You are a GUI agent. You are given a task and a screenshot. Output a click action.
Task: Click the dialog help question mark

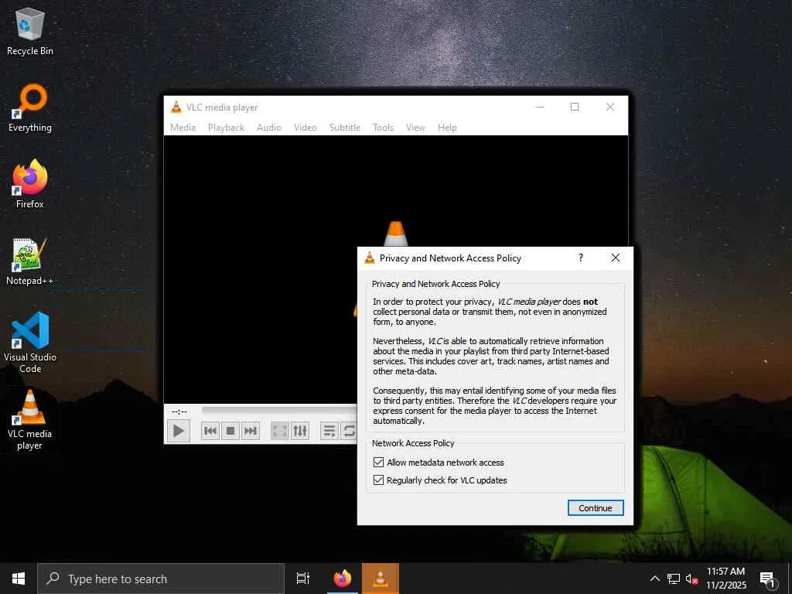[x=581, y=258]
